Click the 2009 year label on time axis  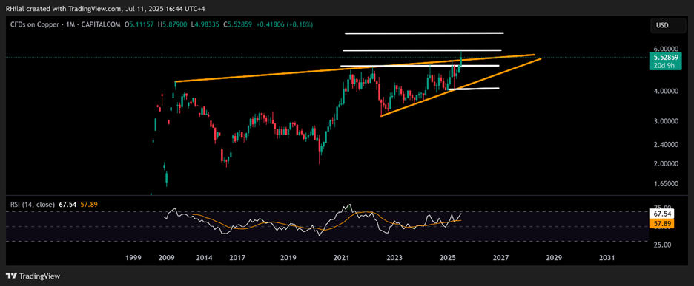[165, 257]
